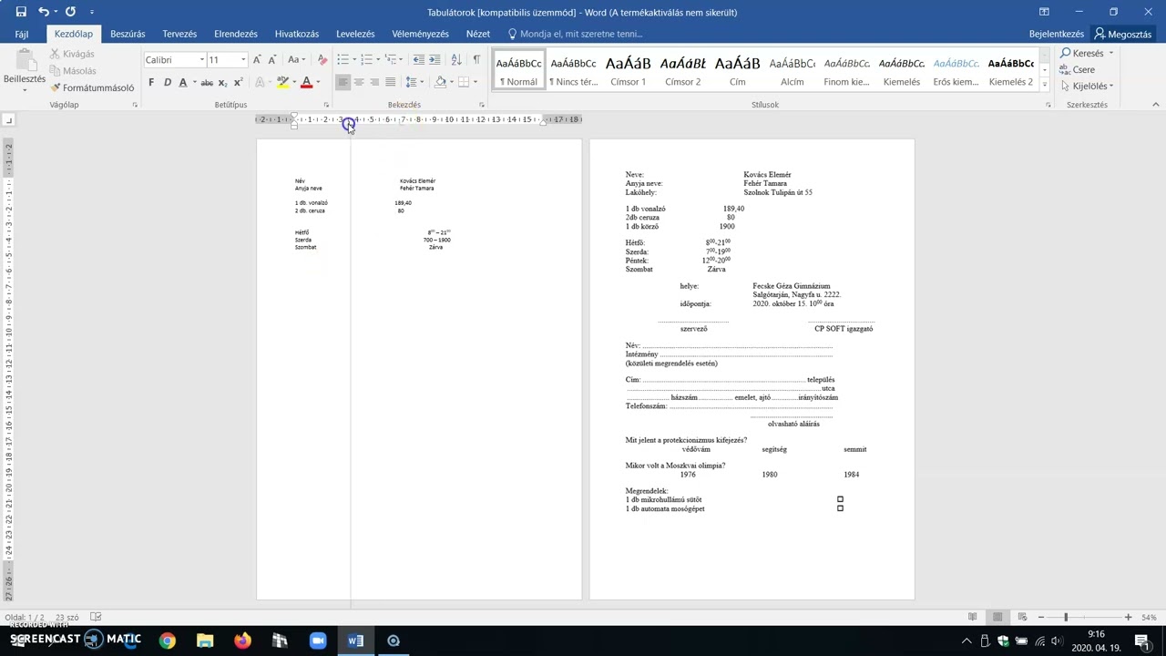Apply the Normál style
This screenshot has width=1166, height=656.
pyautogui.click(x=518, y=70)
